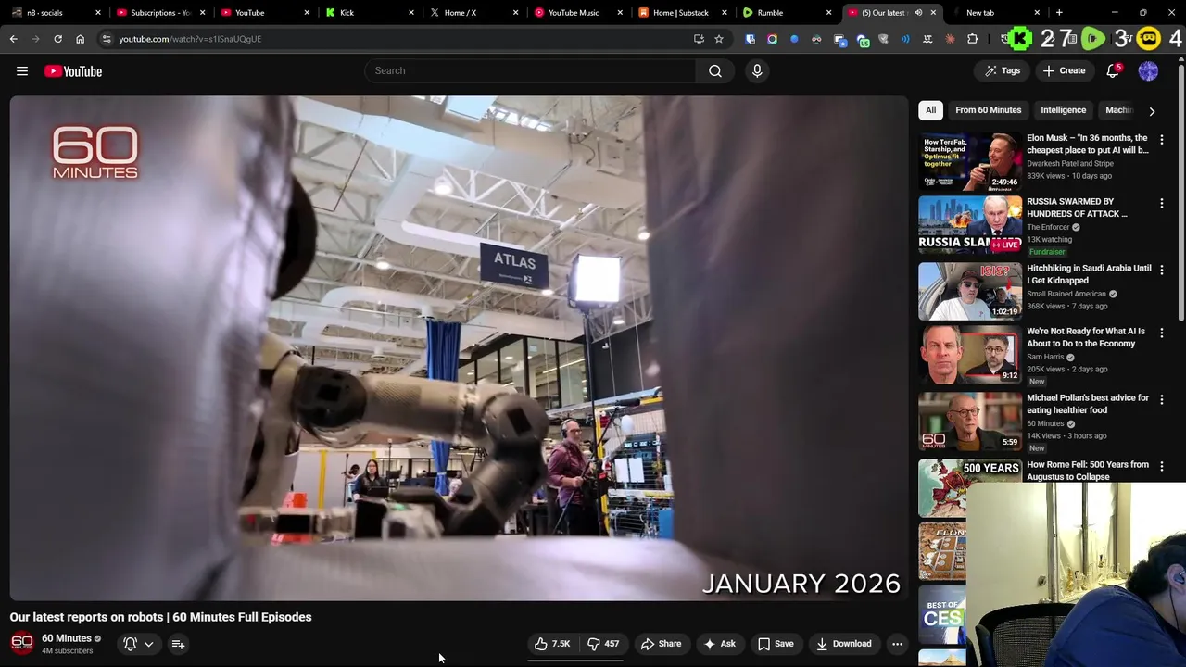Open the 60 Minutes channel avatar
This screenshot has height=667, width=1186.
22,643
